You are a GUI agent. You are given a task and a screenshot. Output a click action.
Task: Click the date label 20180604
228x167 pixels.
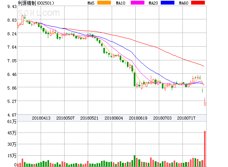(114, 118)
